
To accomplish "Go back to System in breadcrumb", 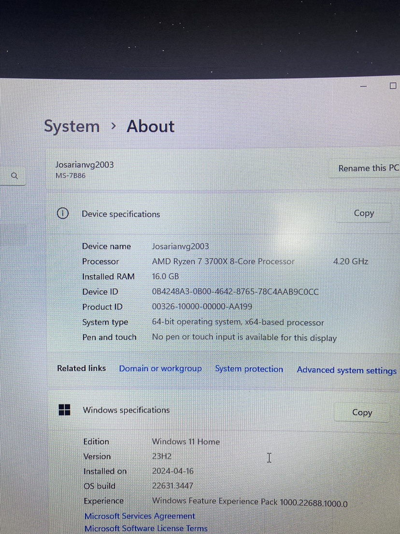I will click(72, 126).
